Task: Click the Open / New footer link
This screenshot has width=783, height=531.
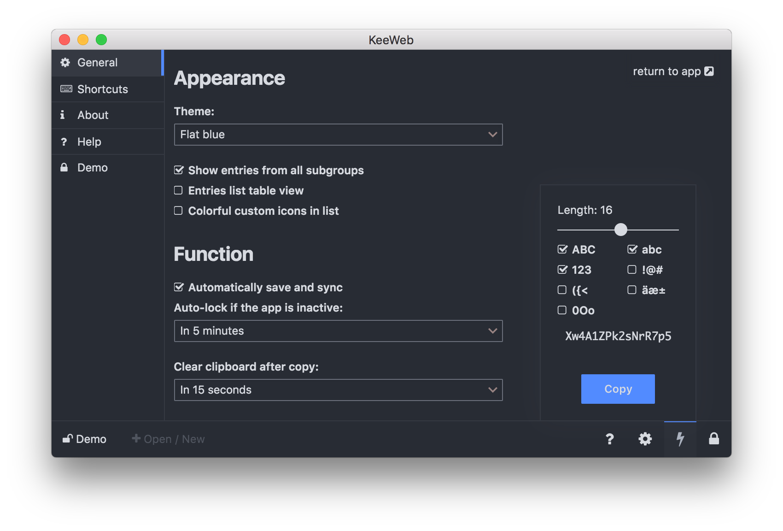Action: (168, 439)
